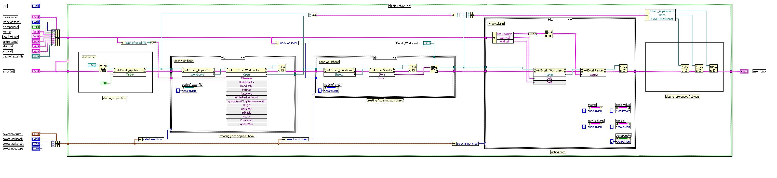777x178 pixels.
Task: Open the Kein Fehler case selector dropdown
Action: tap(408, 6)
